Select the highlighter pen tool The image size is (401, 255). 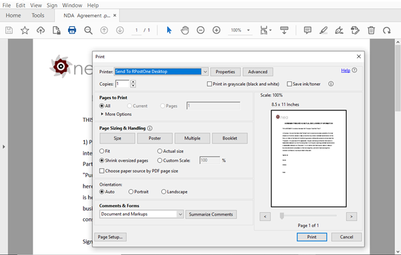pos(323,30)
